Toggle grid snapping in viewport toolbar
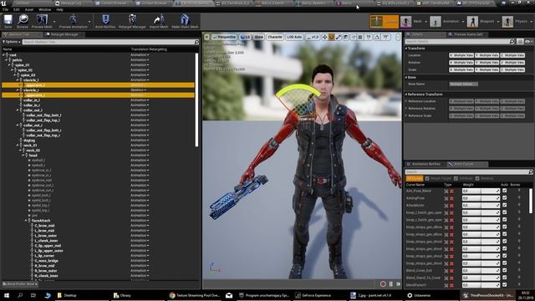 (360, 37)
